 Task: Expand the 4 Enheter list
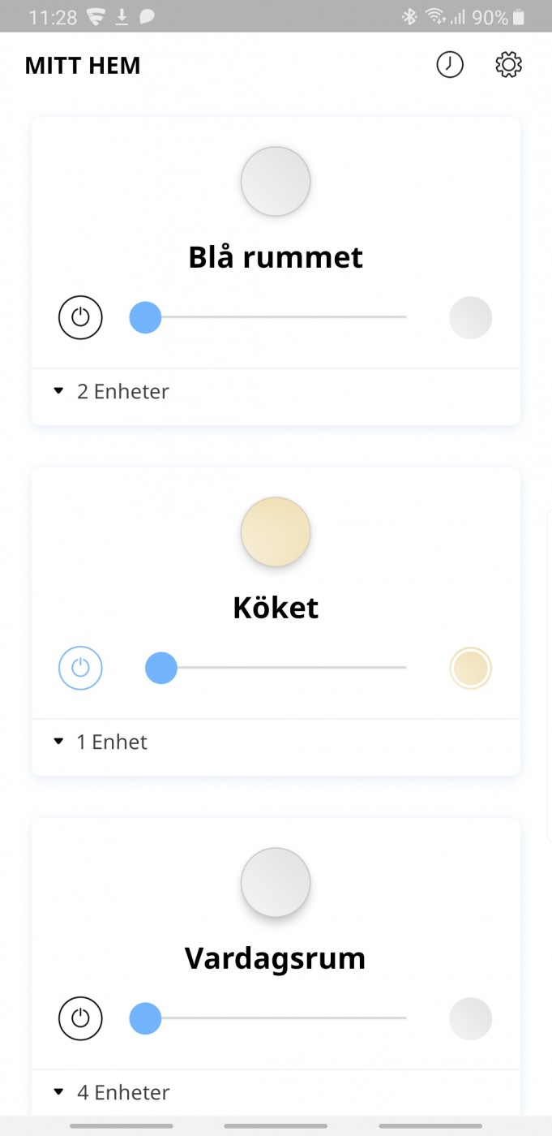(x=112, y=1092)
